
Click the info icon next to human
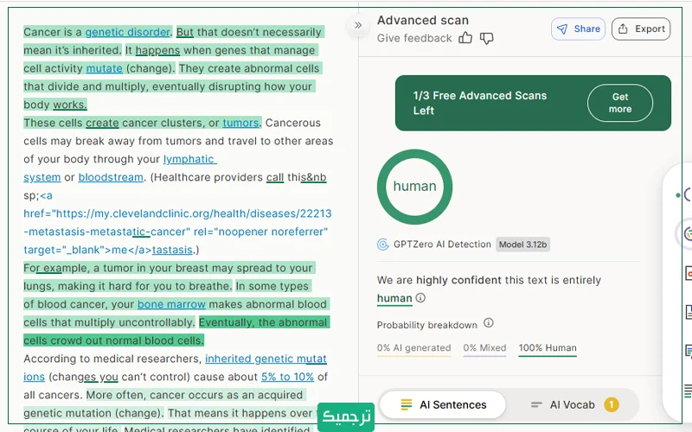[420, 298]
